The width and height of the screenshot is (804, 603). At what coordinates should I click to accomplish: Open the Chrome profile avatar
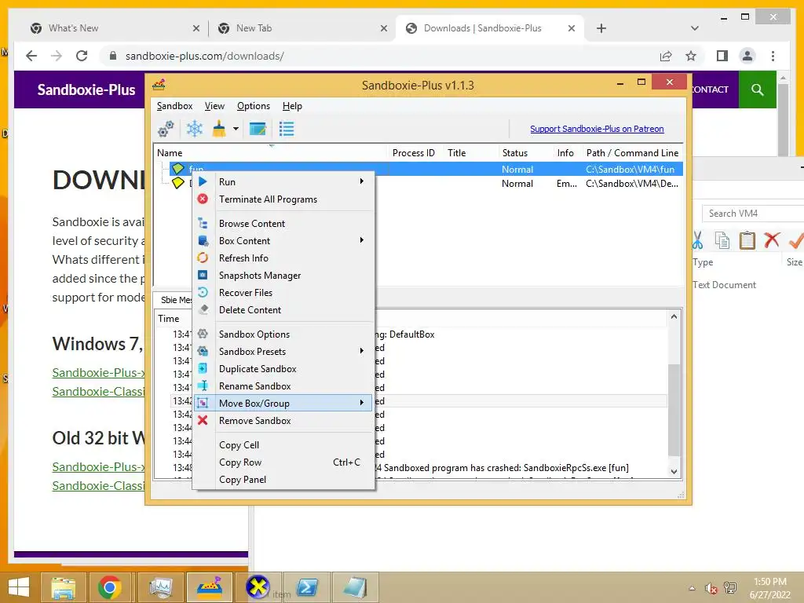[x=747, y=56]
